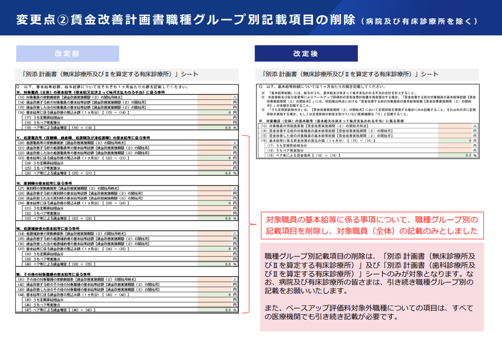
Task: Click row (24) うち定期昇給相当分
Action: pyautogui.click(x=131, y=163)
